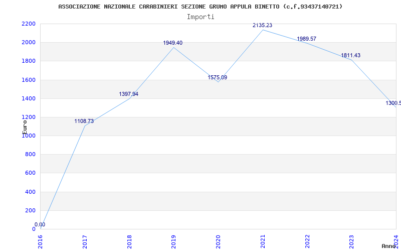
Task: Click y-axis tick label 1800
Action: point(29,61)
